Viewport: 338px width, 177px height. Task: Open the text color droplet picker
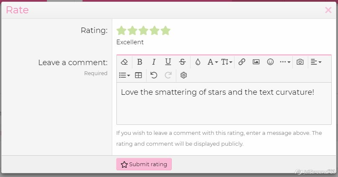pos(198,62)
